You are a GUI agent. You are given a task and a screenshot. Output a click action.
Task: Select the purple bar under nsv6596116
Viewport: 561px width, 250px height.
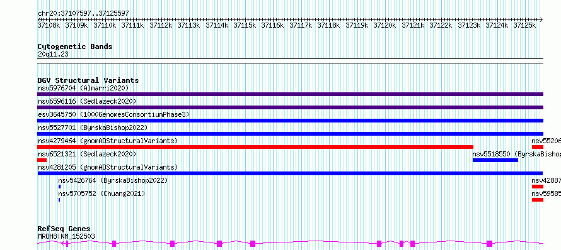coord(290,107)
